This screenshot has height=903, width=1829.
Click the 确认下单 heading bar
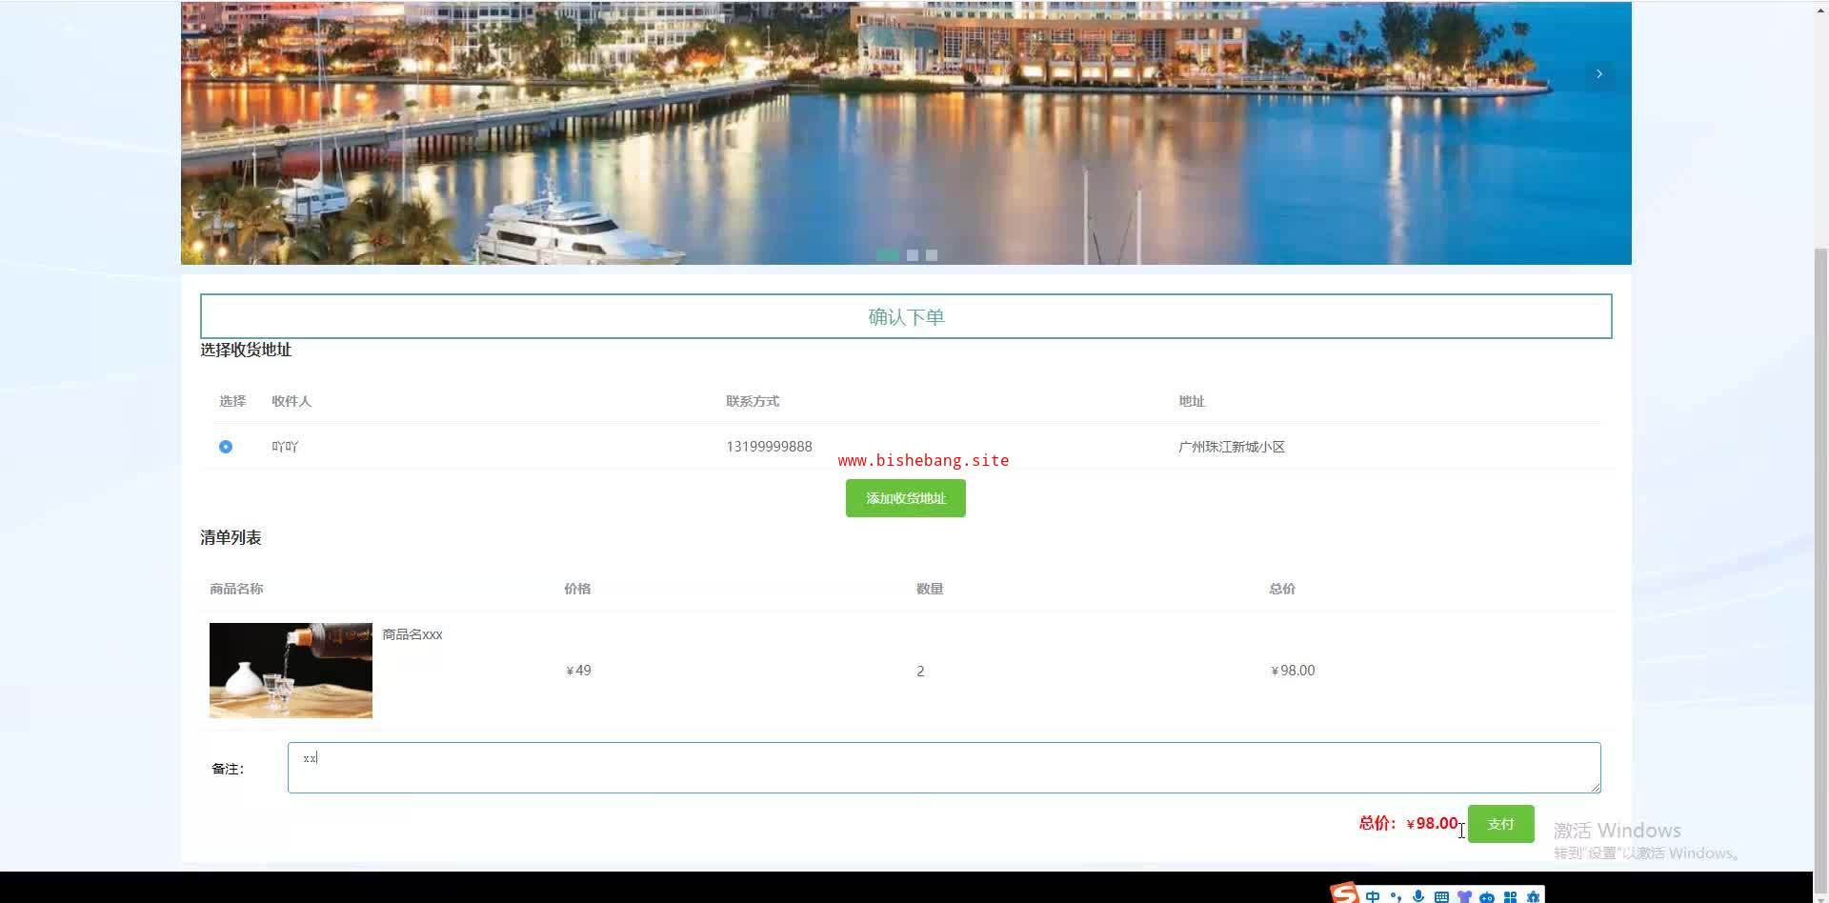[906, 316]
